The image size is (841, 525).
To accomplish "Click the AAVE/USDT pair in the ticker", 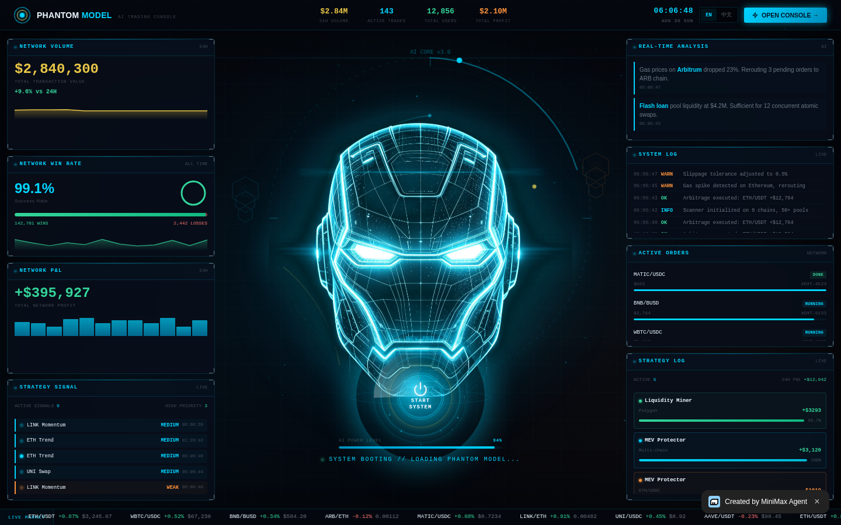I will point(720,517).
